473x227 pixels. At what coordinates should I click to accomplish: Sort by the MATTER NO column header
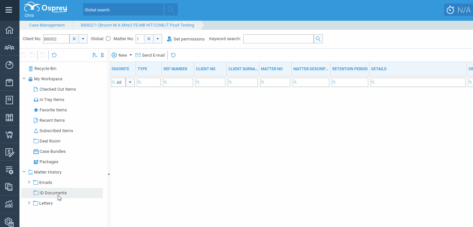tap(272, 69)
